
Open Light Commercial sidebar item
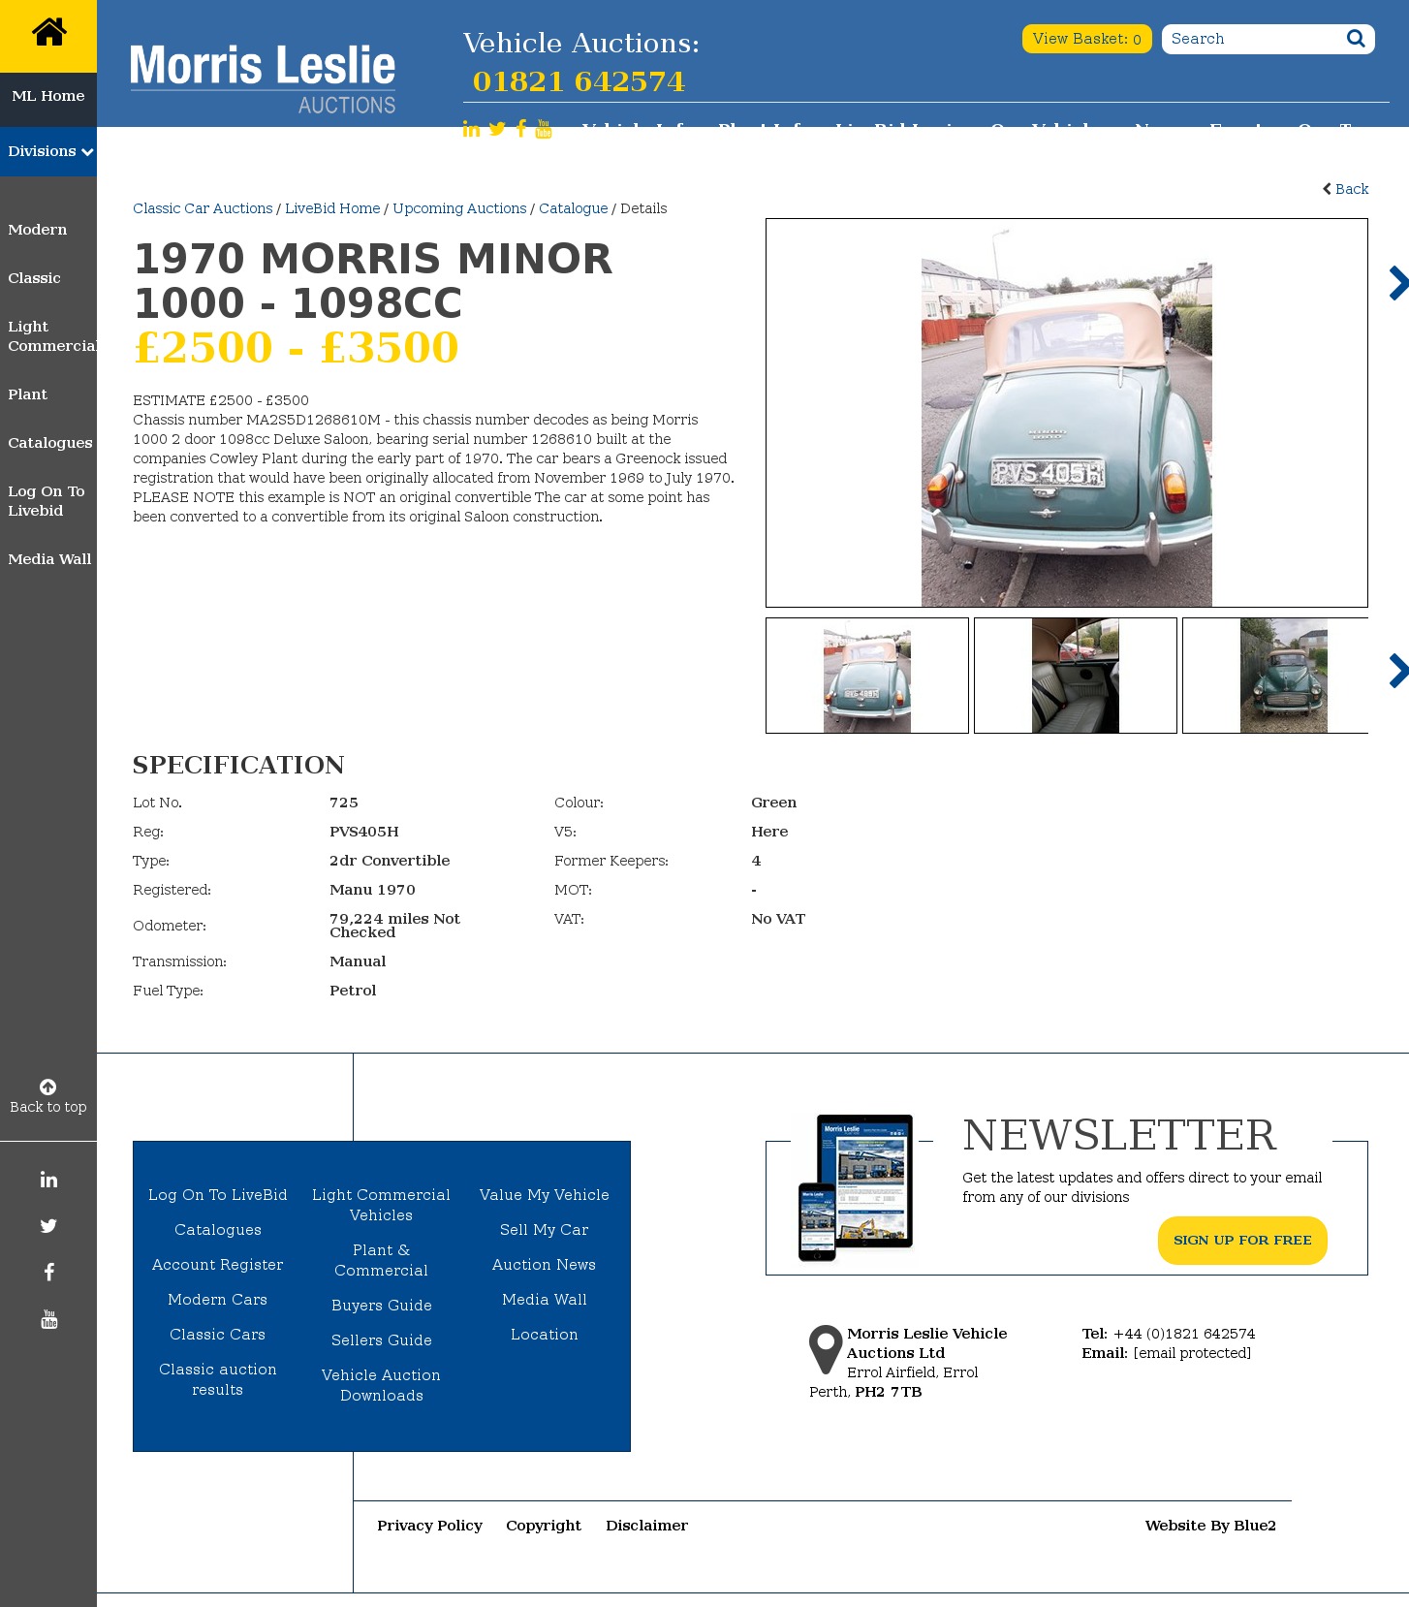click(52, 336)
